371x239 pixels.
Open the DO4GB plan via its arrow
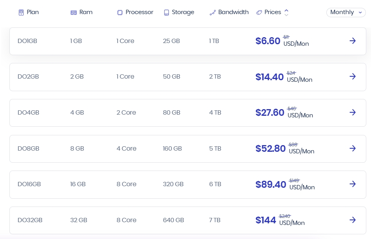tap(353, 112)
